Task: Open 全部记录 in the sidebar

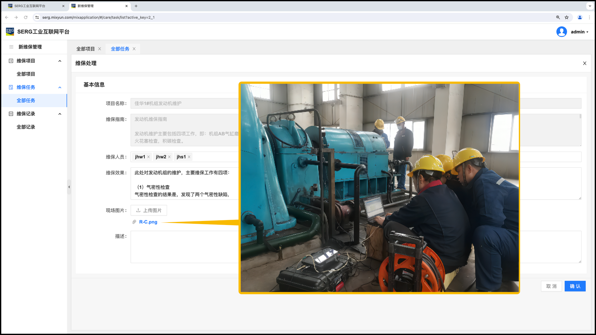Action: click(26, 127)
